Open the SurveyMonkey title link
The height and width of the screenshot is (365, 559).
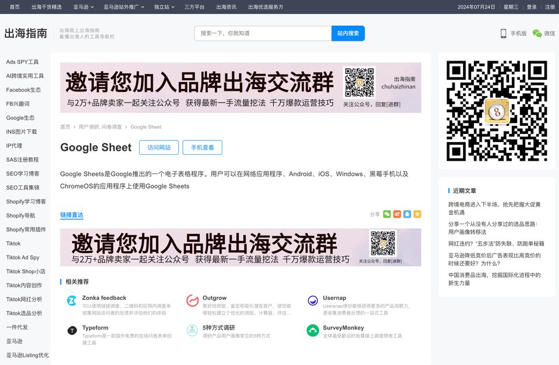pos(344,328)
